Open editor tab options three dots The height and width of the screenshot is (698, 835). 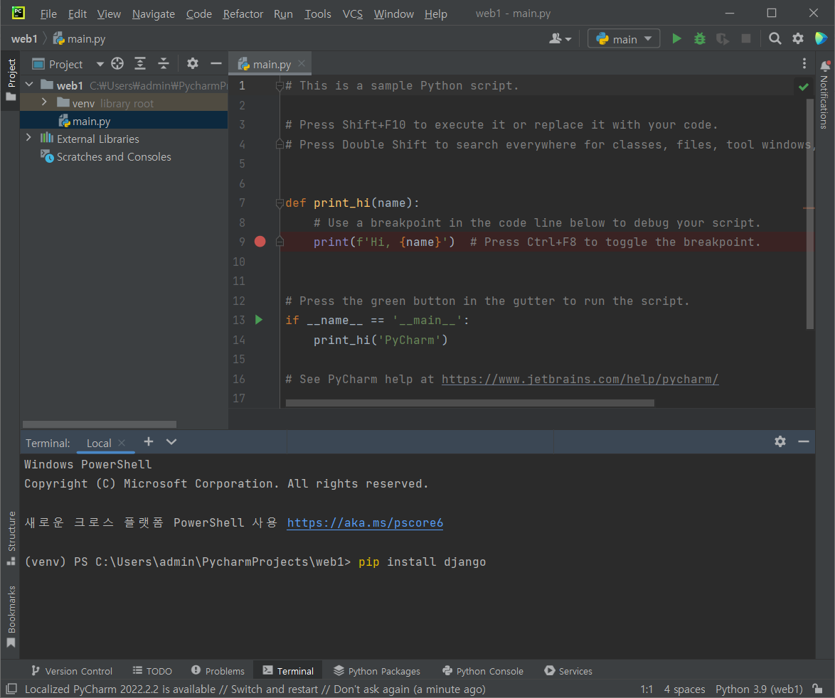click(x=804, y=64)
